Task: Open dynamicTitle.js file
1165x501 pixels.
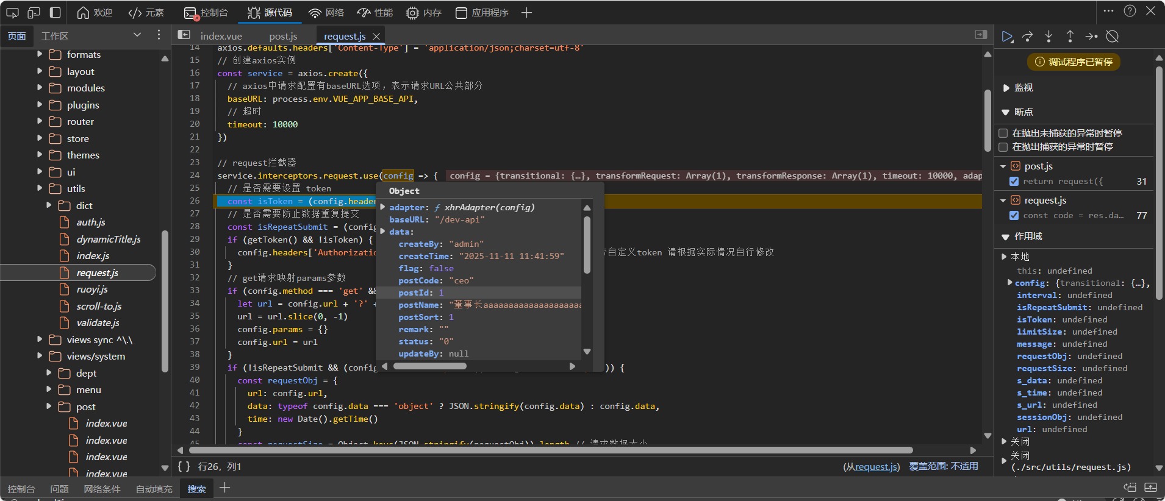Action: 108,239
